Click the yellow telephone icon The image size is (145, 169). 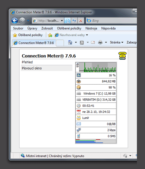point(122,56)
